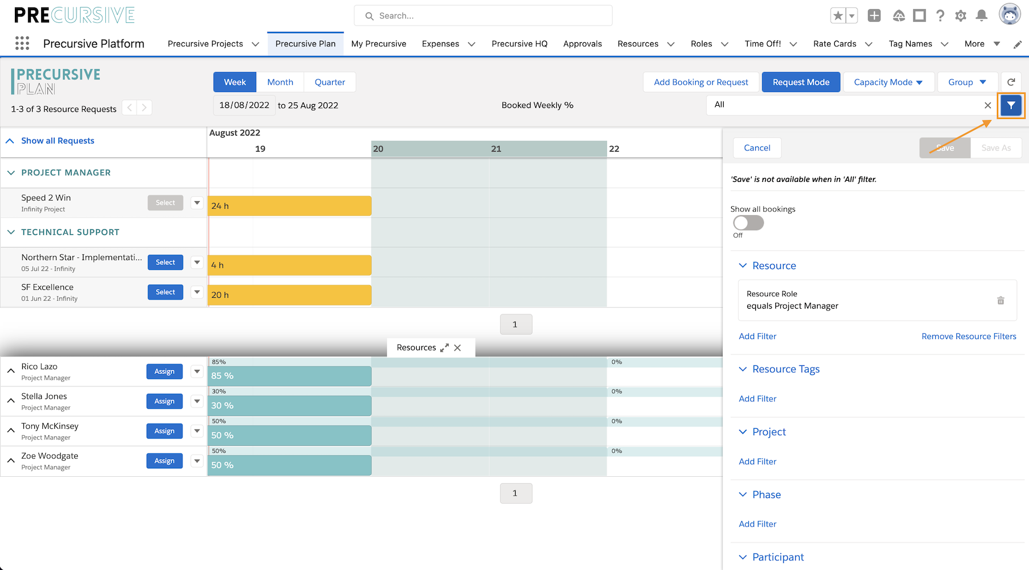Collapse the Project filter section
The width and height of the screenshot is (1029, 570).
pos(743,432)
